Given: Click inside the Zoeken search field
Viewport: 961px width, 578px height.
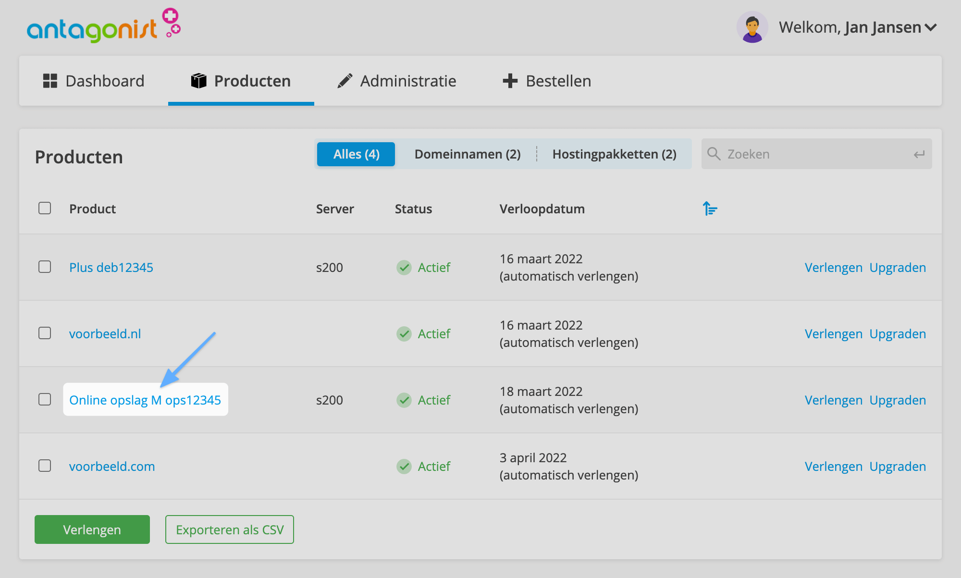Looking at the screenshot, I should (x=793, y=154).
